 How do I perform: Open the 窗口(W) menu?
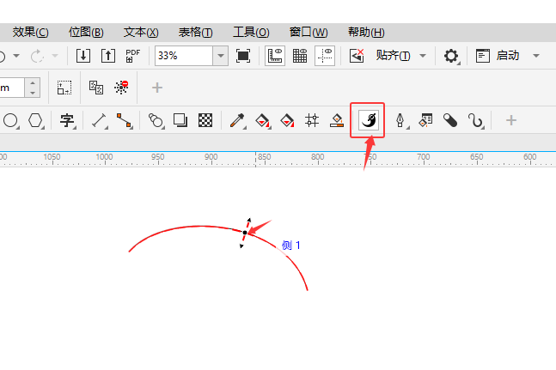309,33
